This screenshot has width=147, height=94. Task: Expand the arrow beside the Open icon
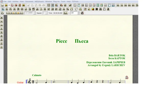[9, 5]
